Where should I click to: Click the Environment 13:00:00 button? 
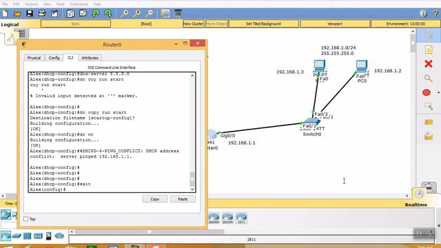click(x=405, y=24)
